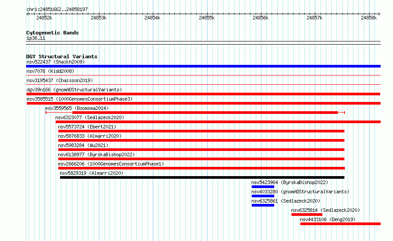The image size is (393, 241).
Task: Select the red nsv5983284 variant bar
Action: tap(201, 150)
